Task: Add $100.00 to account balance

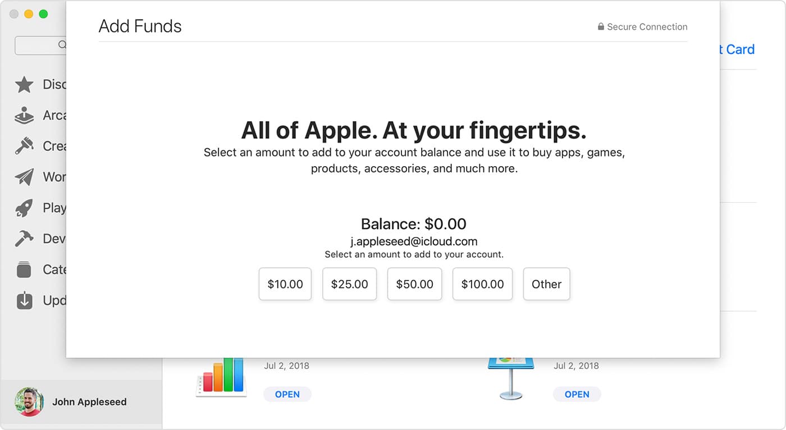Action: [482, 284]
